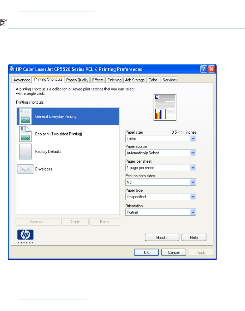Screen dimensions: 245x311
Task: Click the '8.5 × 11 inches' text
Action: click(184, 132)
